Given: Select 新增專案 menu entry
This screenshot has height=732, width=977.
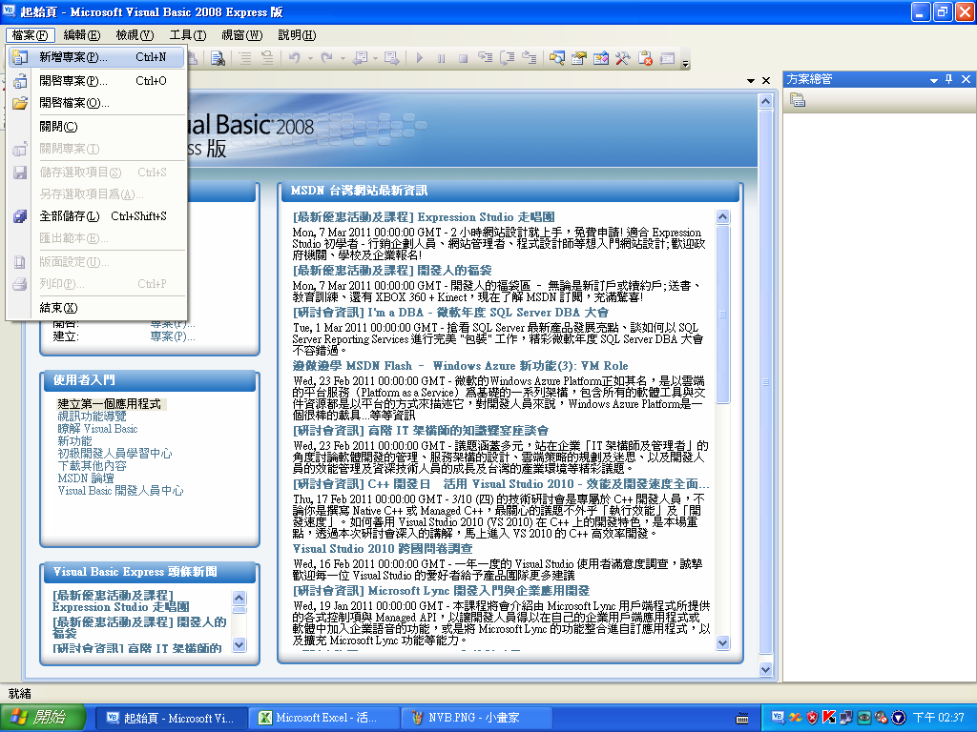Looking at the screenshot, I should (x=96, y=57).
